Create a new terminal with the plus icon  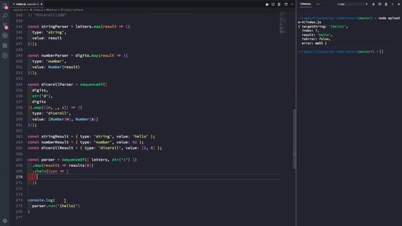(x=373, y=4)
